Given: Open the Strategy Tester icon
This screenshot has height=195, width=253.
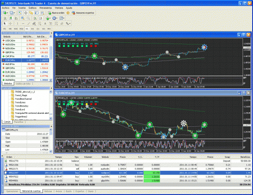Looking at the screenshot, I should tap(42, 13).
